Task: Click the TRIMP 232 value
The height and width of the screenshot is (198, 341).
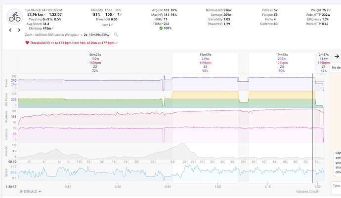Action: point(167,24)
